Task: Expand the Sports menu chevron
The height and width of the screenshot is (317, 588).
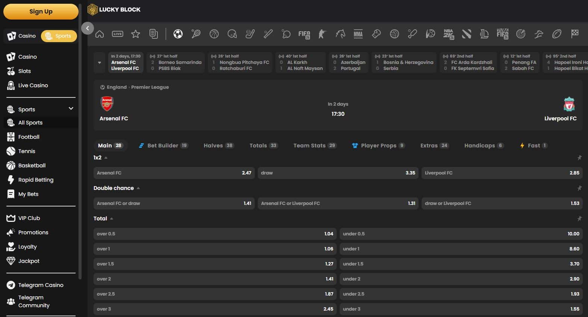Action: [71, 109]
